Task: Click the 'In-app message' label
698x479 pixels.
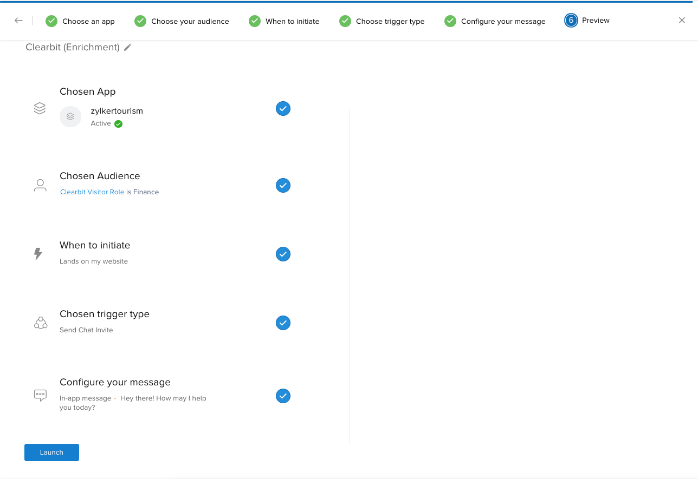Action: [x=85, y=398]
